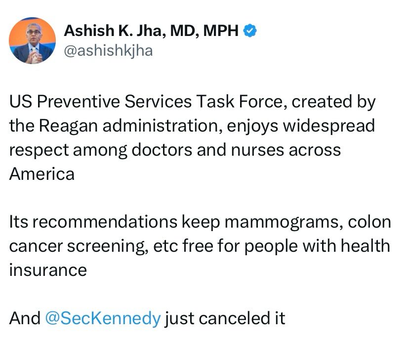Open the @ashishkjha handle
The image size is (409, 337).
point(108,51)
